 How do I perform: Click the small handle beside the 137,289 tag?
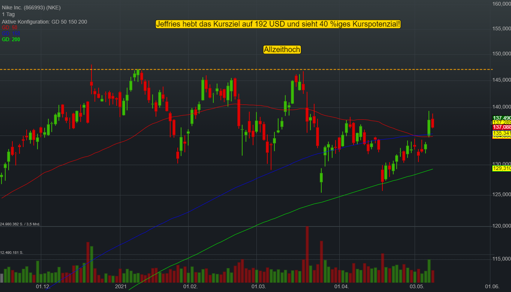491,122
